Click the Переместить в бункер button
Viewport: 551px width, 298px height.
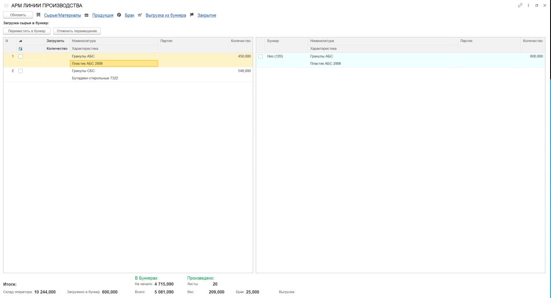(27, 31)
